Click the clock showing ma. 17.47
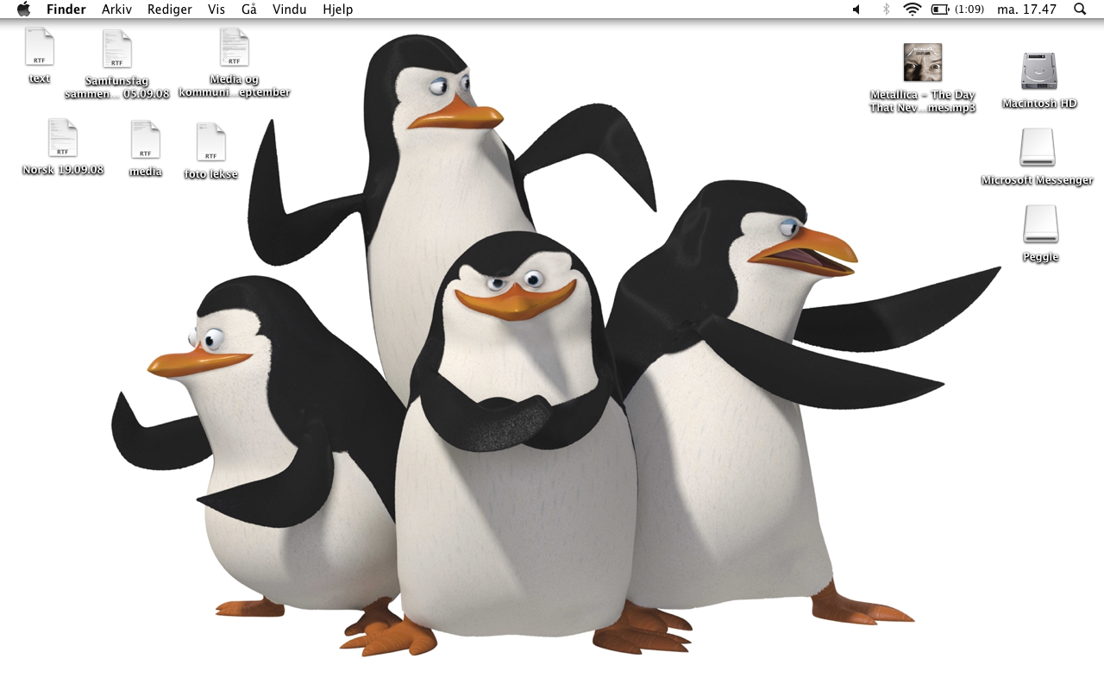 point(1026,9)
